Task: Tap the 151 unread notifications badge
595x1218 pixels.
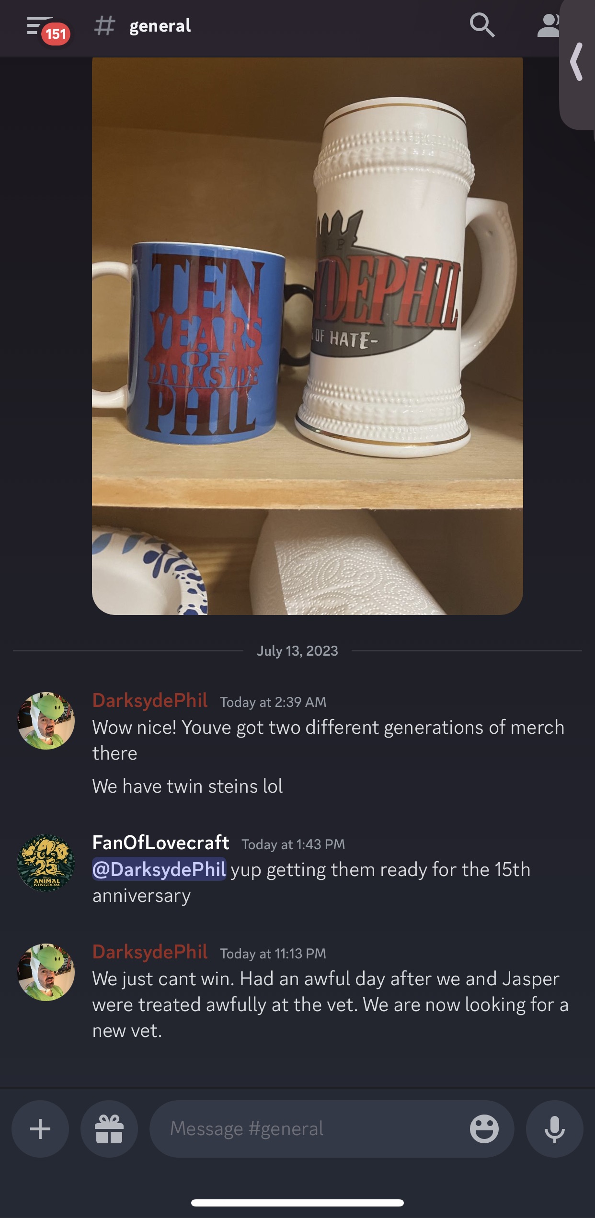Action: (56, 34)
